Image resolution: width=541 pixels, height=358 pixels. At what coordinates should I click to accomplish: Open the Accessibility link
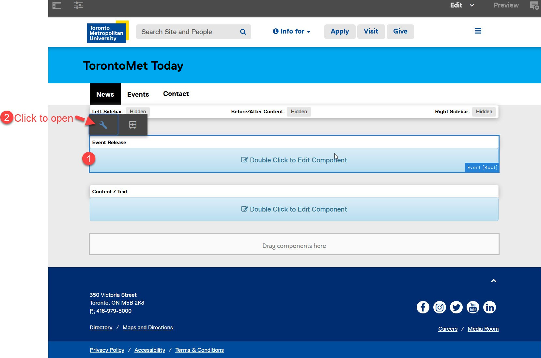150,350
